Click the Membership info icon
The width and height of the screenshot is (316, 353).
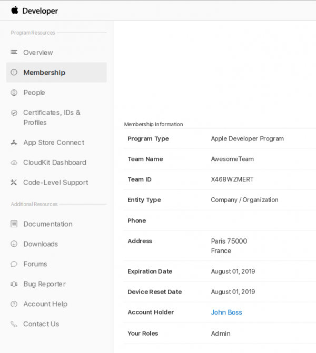point(14,73)
